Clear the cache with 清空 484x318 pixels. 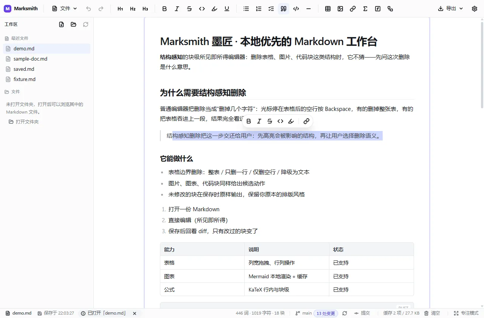(432, 313)
